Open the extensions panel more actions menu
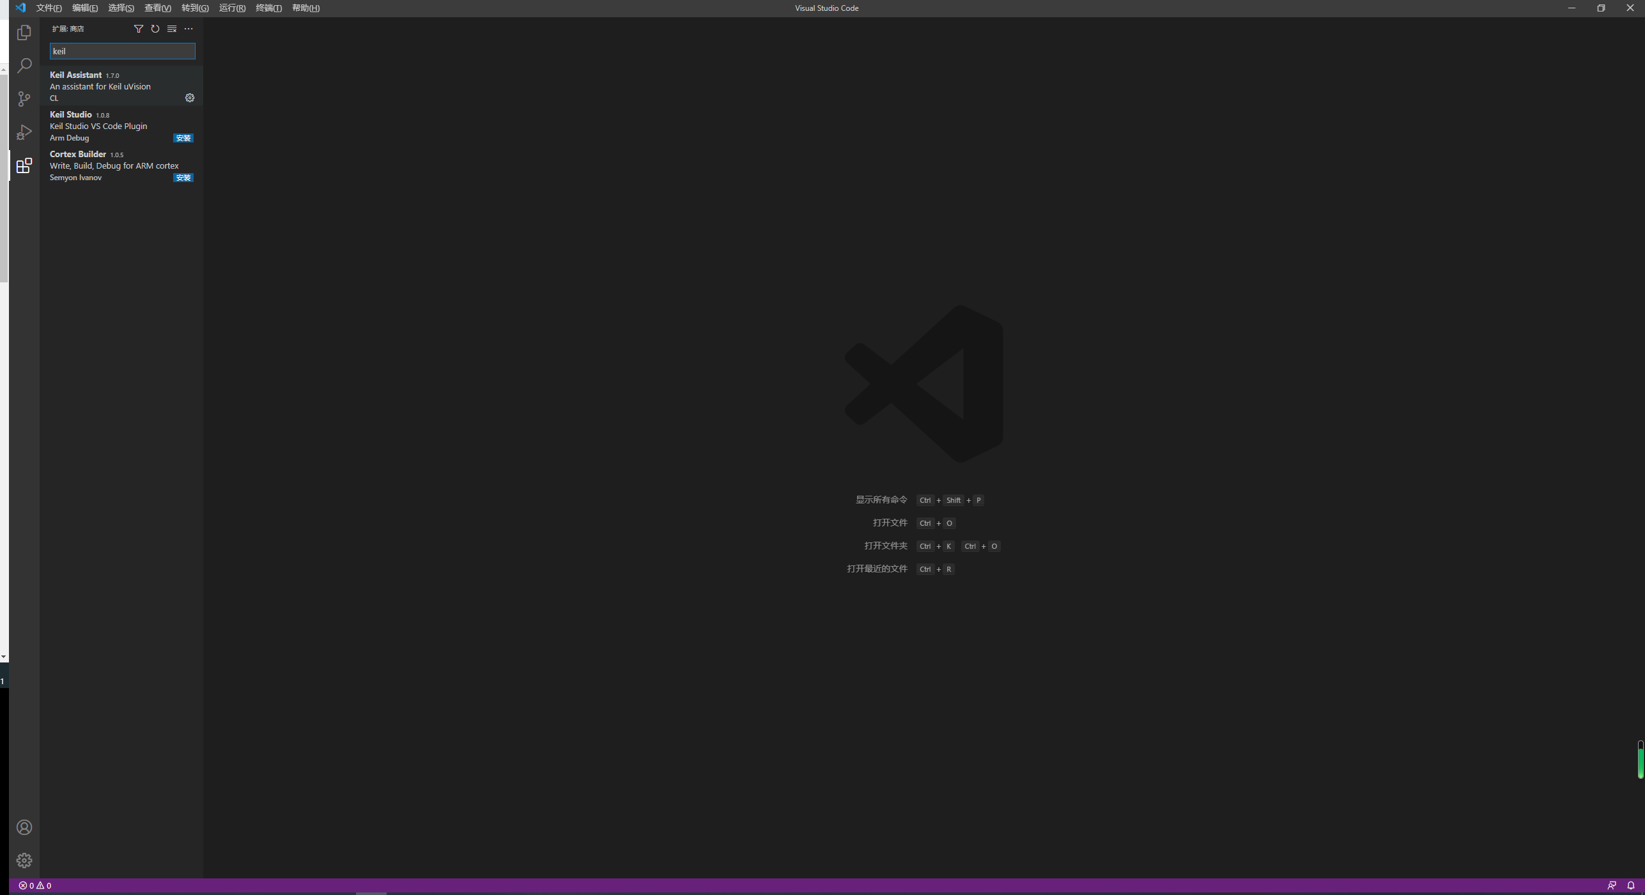The image size is (1645, 895). 188,29
